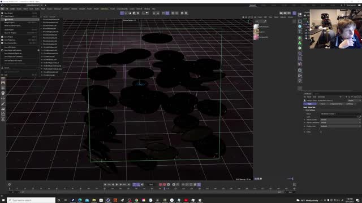Select the white material swatch at top
This screenshot has height=203, width=362.
(256, 27)
